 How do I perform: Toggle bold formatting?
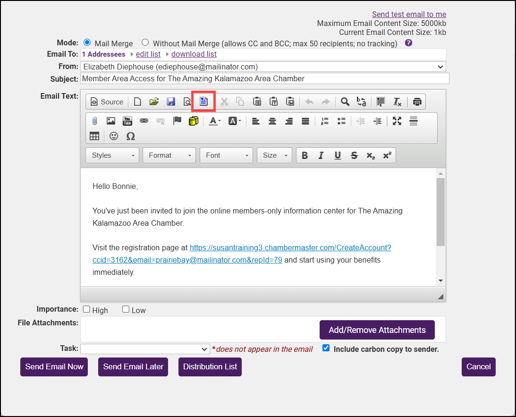[305, 155]
